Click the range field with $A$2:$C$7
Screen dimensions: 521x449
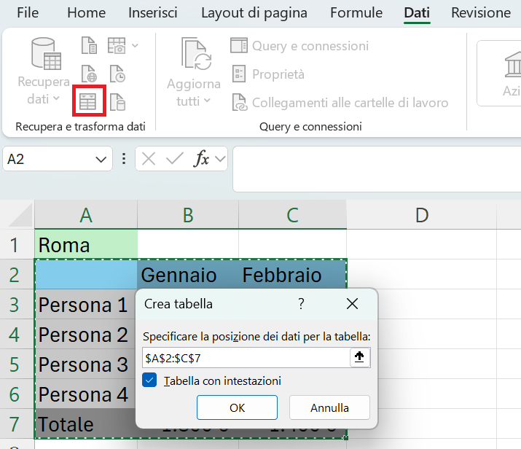(x=246, y=358)
